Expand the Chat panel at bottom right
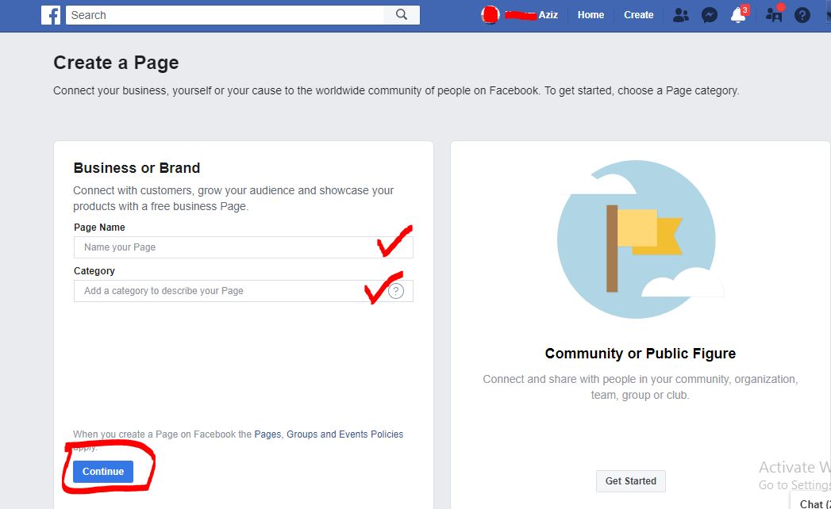 [811, 503]
